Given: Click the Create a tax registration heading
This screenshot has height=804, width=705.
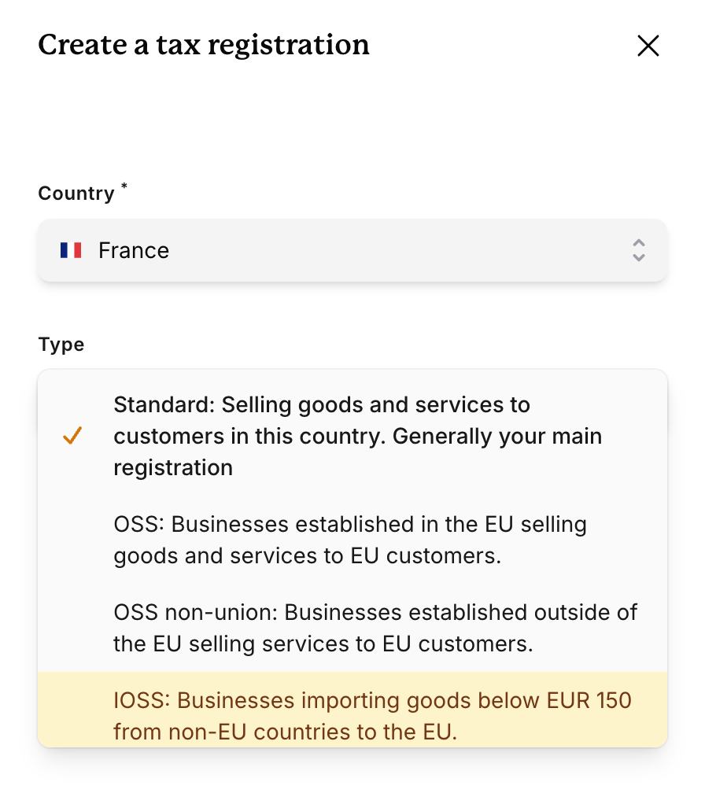Looking at the screenshot, I should (x=203, y=45).
